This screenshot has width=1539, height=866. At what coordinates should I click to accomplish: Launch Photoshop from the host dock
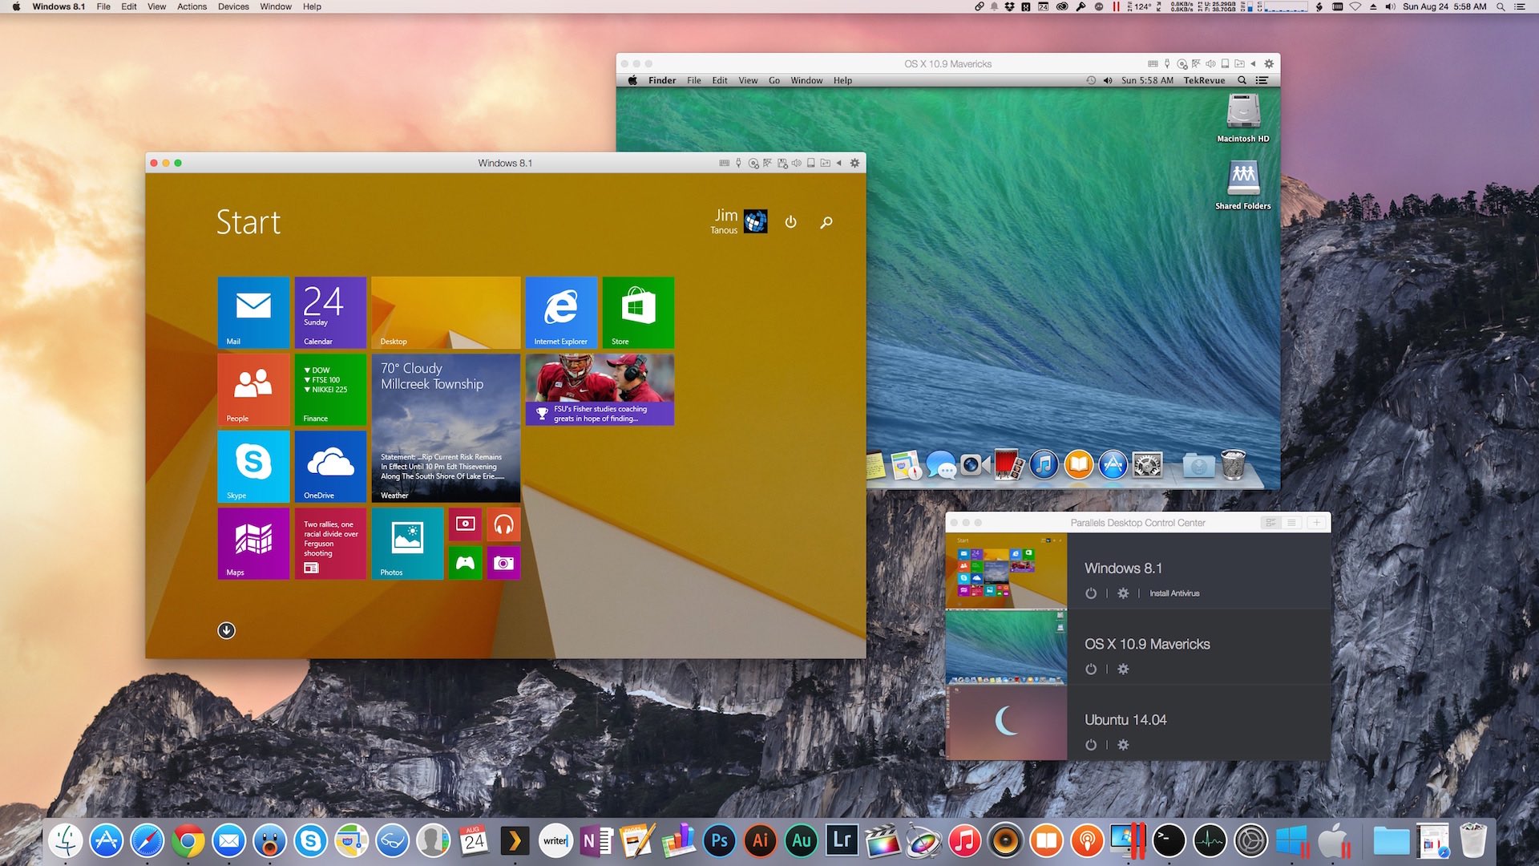(x=719, y=840)
